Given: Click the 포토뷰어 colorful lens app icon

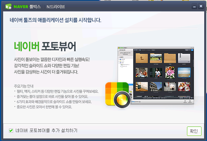Looking at the screenshot, I should tap(118, 95).
